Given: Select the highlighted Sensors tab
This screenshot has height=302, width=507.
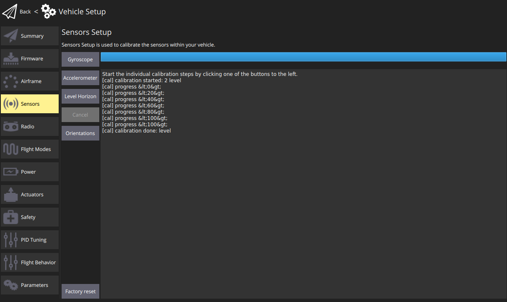Looking at the screenshot, I should pyautogui.click(x=30, y=104).
